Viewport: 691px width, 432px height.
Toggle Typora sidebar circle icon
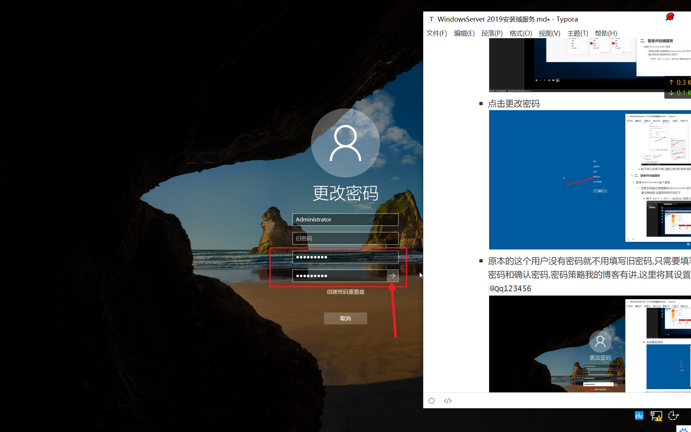[x=432, y=401]
